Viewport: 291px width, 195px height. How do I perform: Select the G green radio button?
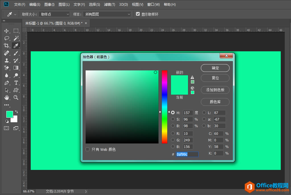[x=173, y=140]
